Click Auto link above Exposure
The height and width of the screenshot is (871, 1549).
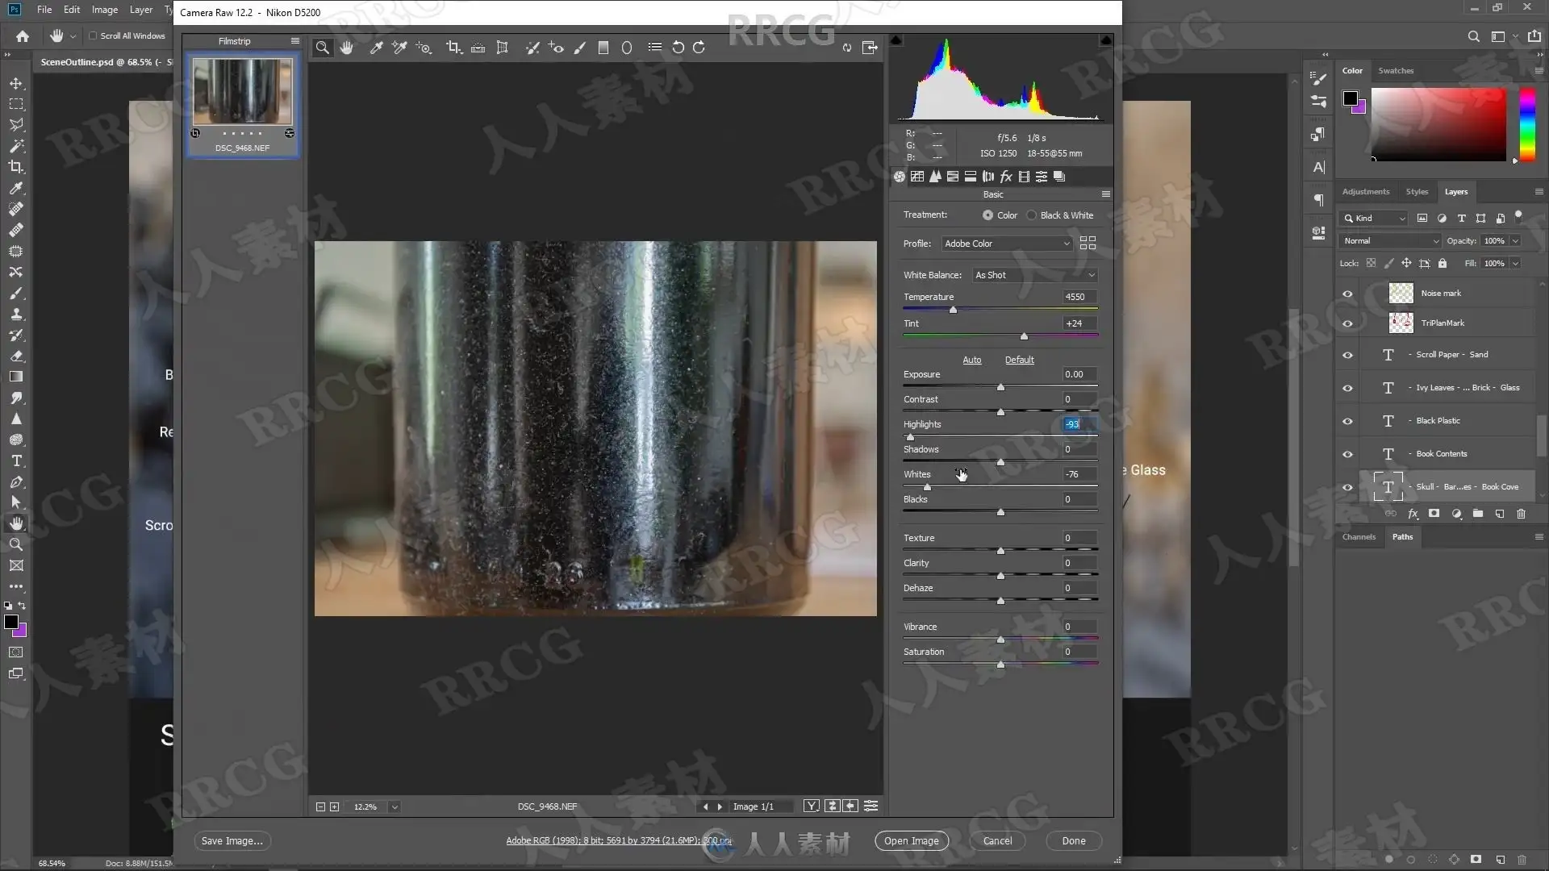(x=971, y=360)
